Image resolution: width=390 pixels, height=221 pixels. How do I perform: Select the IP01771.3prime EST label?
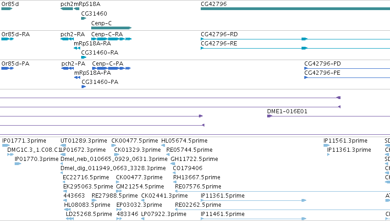click(x=24, y=141)
